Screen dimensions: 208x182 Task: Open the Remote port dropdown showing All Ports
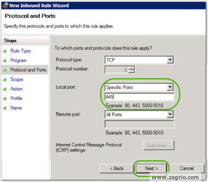[139, 115]
